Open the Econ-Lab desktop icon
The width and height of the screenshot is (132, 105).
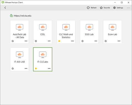click(112, 27)
